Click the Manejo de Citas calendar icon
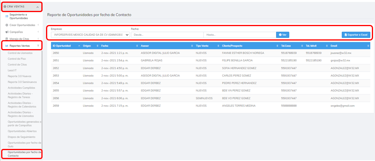Image resolution: width=375 pixels, height=161 pixels. pos(7,39)
